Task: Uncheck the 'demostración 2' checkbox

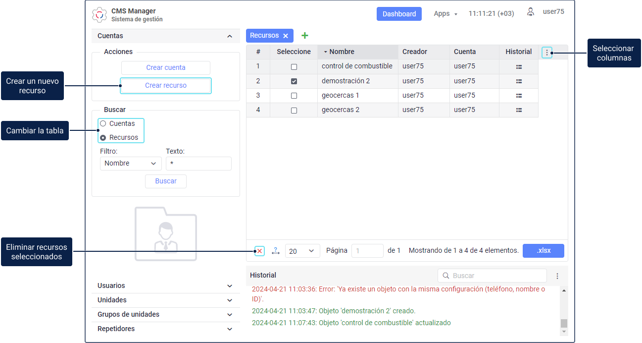Action: (x=294, y=81)
